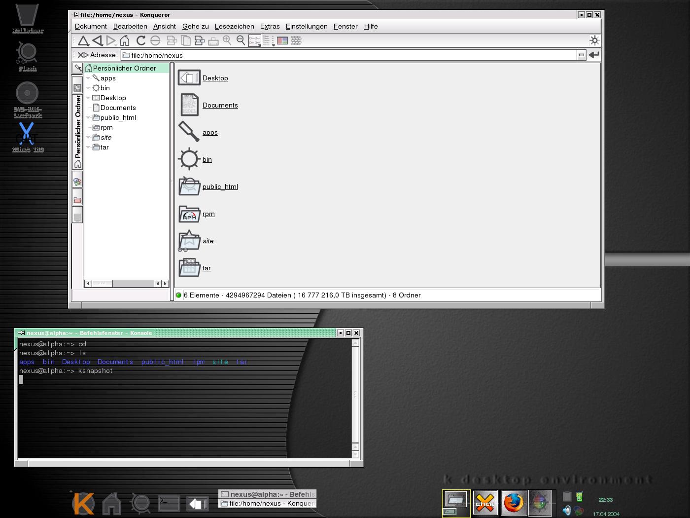Click the Stop loading toolbar icon

click(155, 41)
